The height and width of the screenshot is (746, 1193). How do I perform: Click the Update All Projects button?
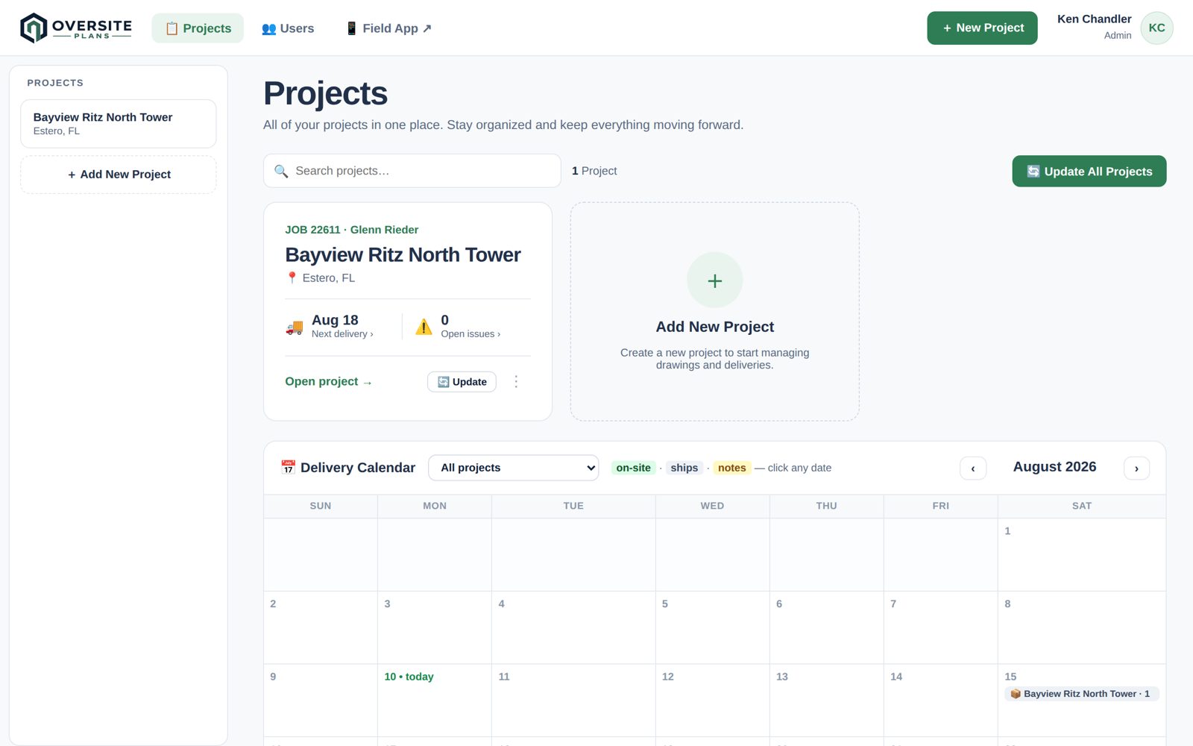[x=1089, y=172]
